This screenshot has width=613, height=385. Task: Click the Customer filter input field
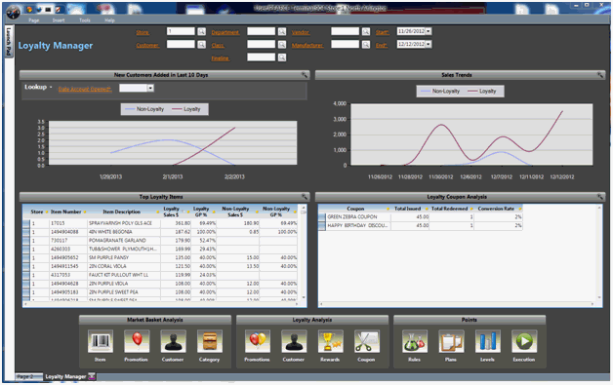(181, 44)
